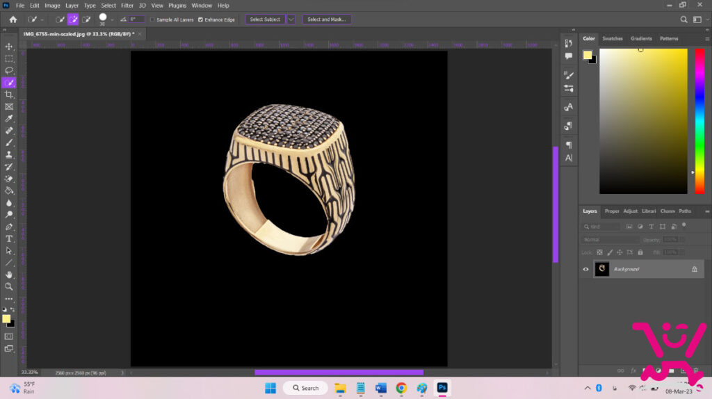Select the Brush tool
Image resolution: width=712 pixels, height=399 pixels.
[9, 142]
